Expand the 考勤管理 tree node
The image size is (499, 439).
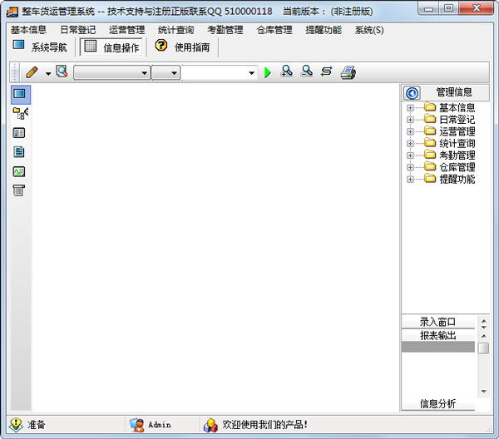pos(410,155)
